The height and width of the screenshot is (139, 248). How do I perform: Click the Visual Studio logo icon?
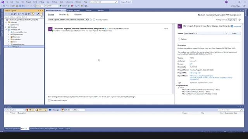click(x=3, y=2)
